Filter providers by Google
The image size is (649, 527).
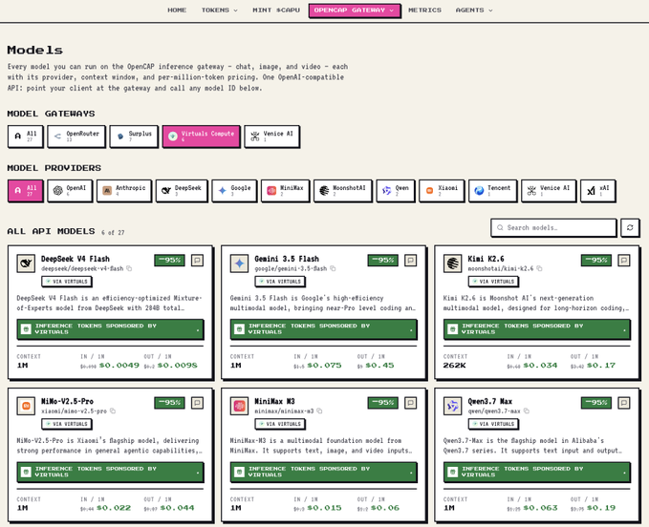tap(234, 191)
